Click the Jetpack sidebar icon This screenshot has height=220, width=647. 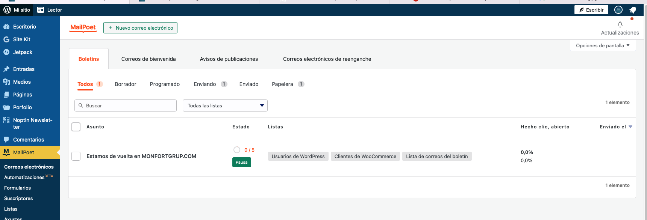(6, 52)
